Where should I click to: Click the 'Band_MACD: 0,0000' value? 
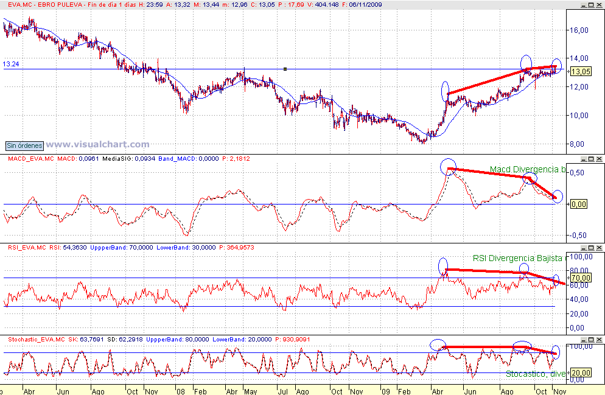189,158
